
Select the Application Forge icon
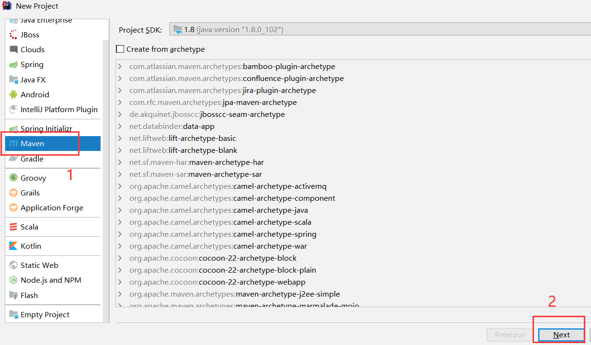tap(13, 207)
